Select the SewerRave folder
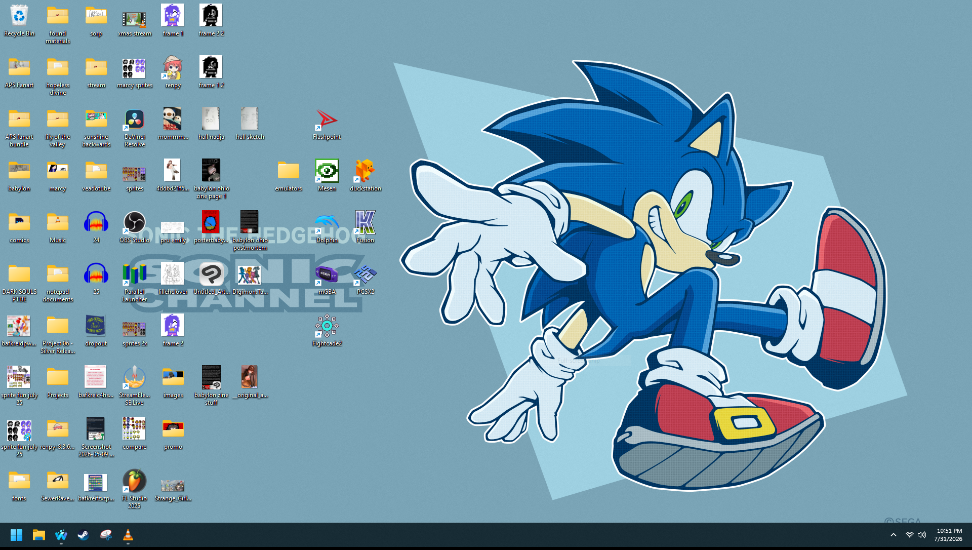This screenshot has width=972, height=550. pos(58,485)
